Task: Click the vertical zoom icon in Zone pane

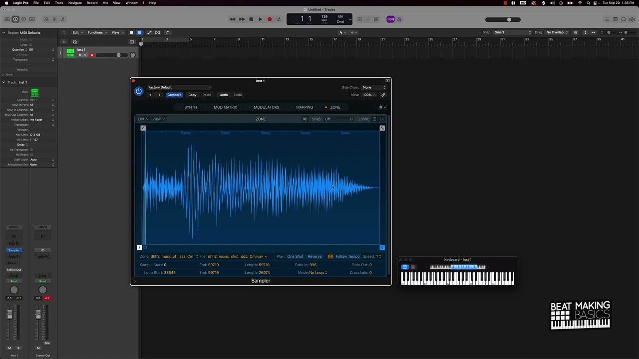Action: pos(374,119)
